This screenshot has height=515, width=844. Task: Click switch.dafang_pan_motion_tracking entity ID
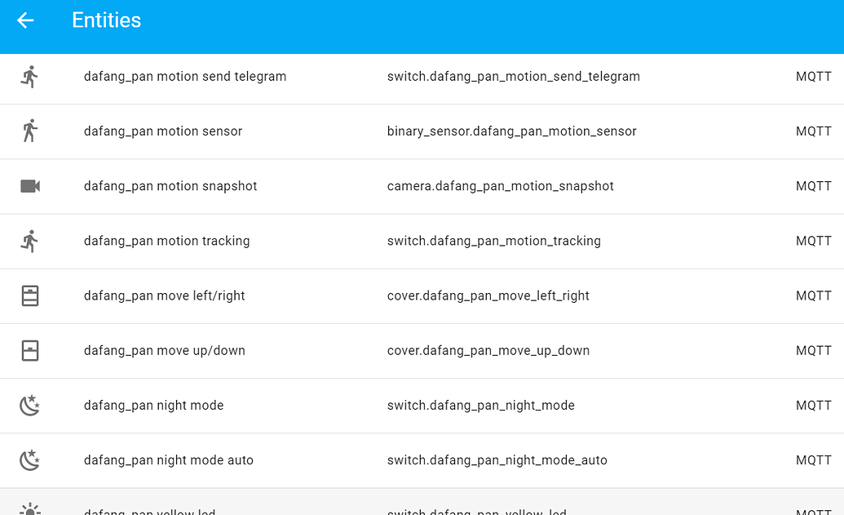tap(493, 240)
